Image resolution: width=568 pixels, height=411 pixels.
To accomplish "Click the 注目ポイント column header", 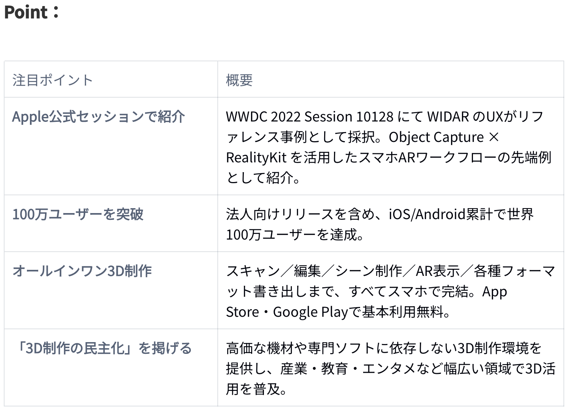I will click(x=53, y=80).
